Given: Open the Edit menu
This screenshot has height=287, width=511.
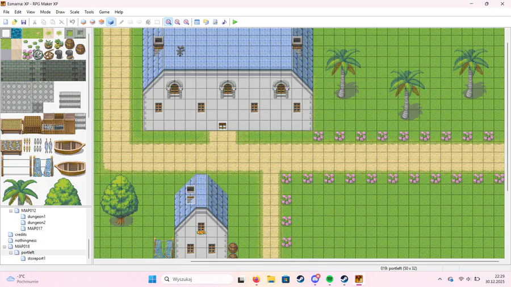Looking at the screenshot, I should click(x=18, y=12).
